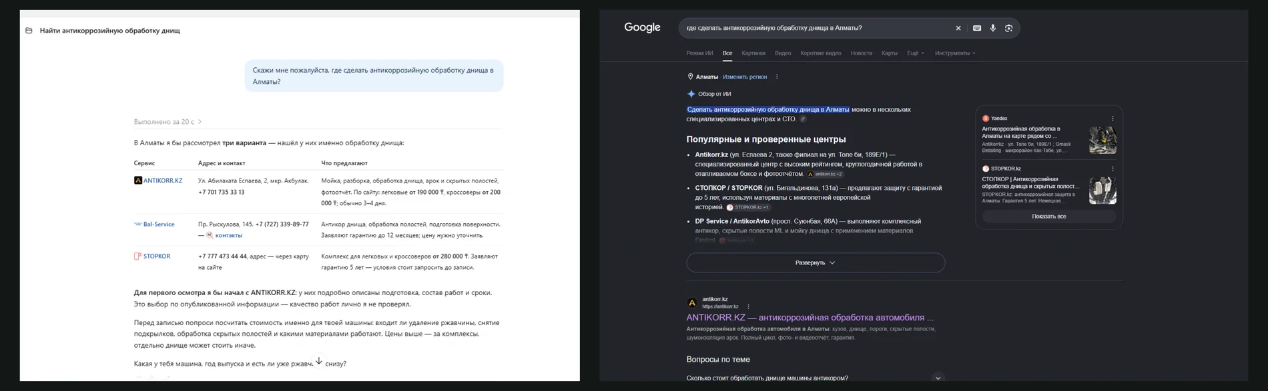Click the heading 'Популярные и проверенные центры'
Image resolution: width=1268 pixels, height=391 pixels.
pos(766,139)
